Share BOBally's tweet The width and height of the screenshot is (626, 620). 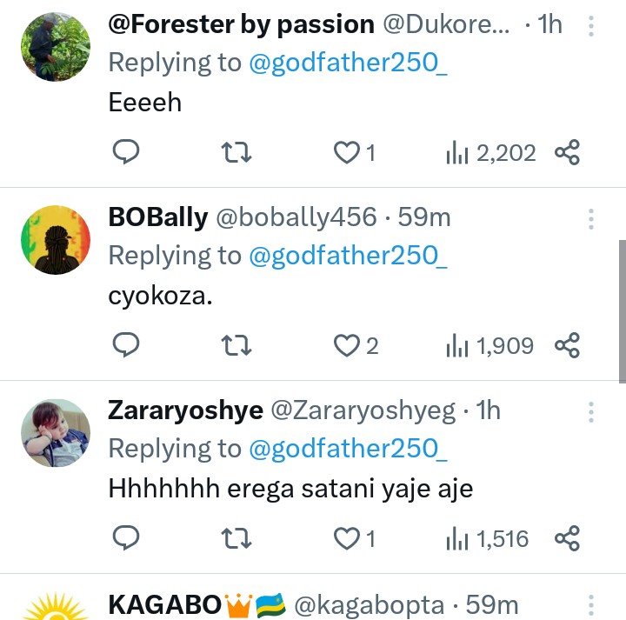tap(567, 346)
